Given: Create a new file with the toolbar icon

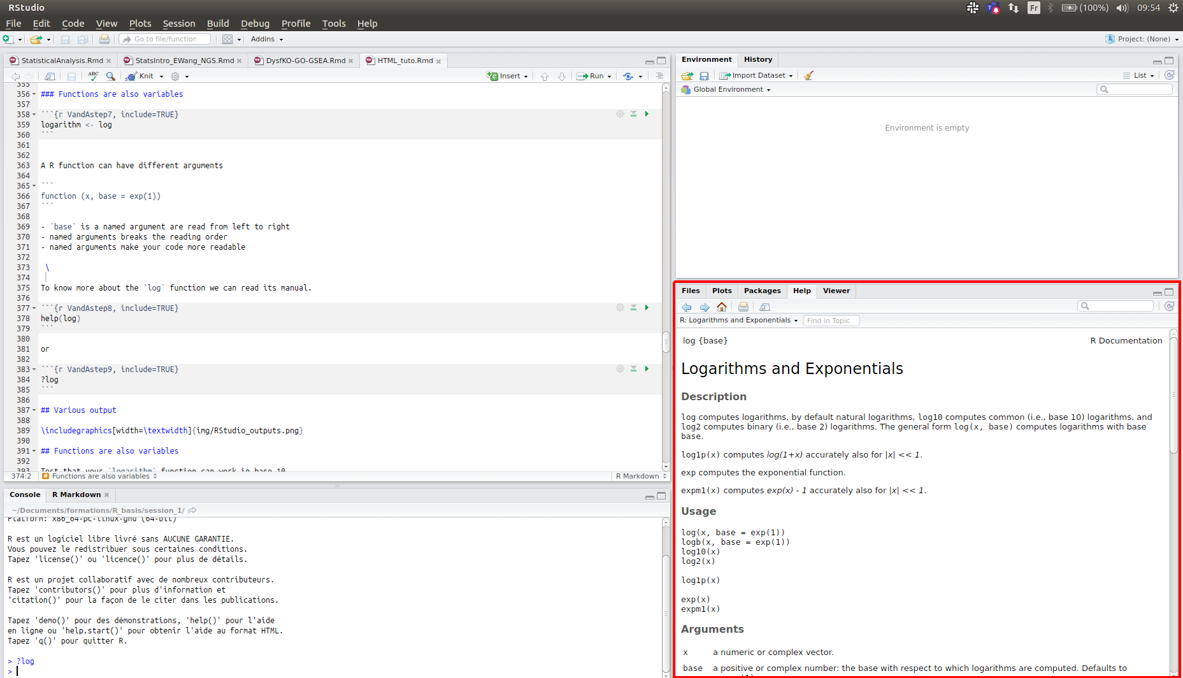Looking at the screenshot, I should point(8,40).
